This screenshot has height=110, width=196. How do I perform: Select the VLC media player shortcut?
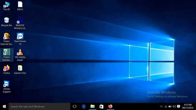pyautogui.click(x=20, y=55)
